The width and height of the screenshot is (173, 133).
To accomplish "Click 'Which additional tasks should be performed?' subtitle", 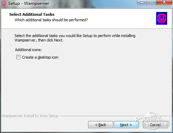I will [51, 20].
